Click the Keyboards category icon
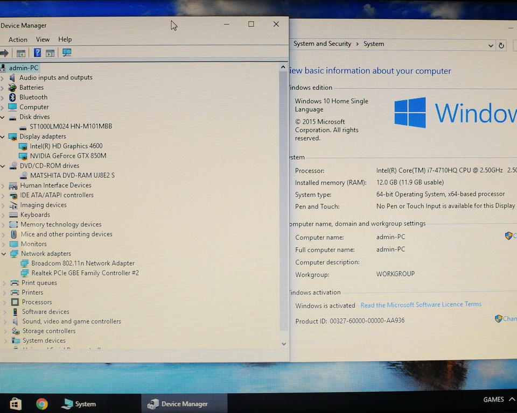The image size is (517, 413). [13, 215]
